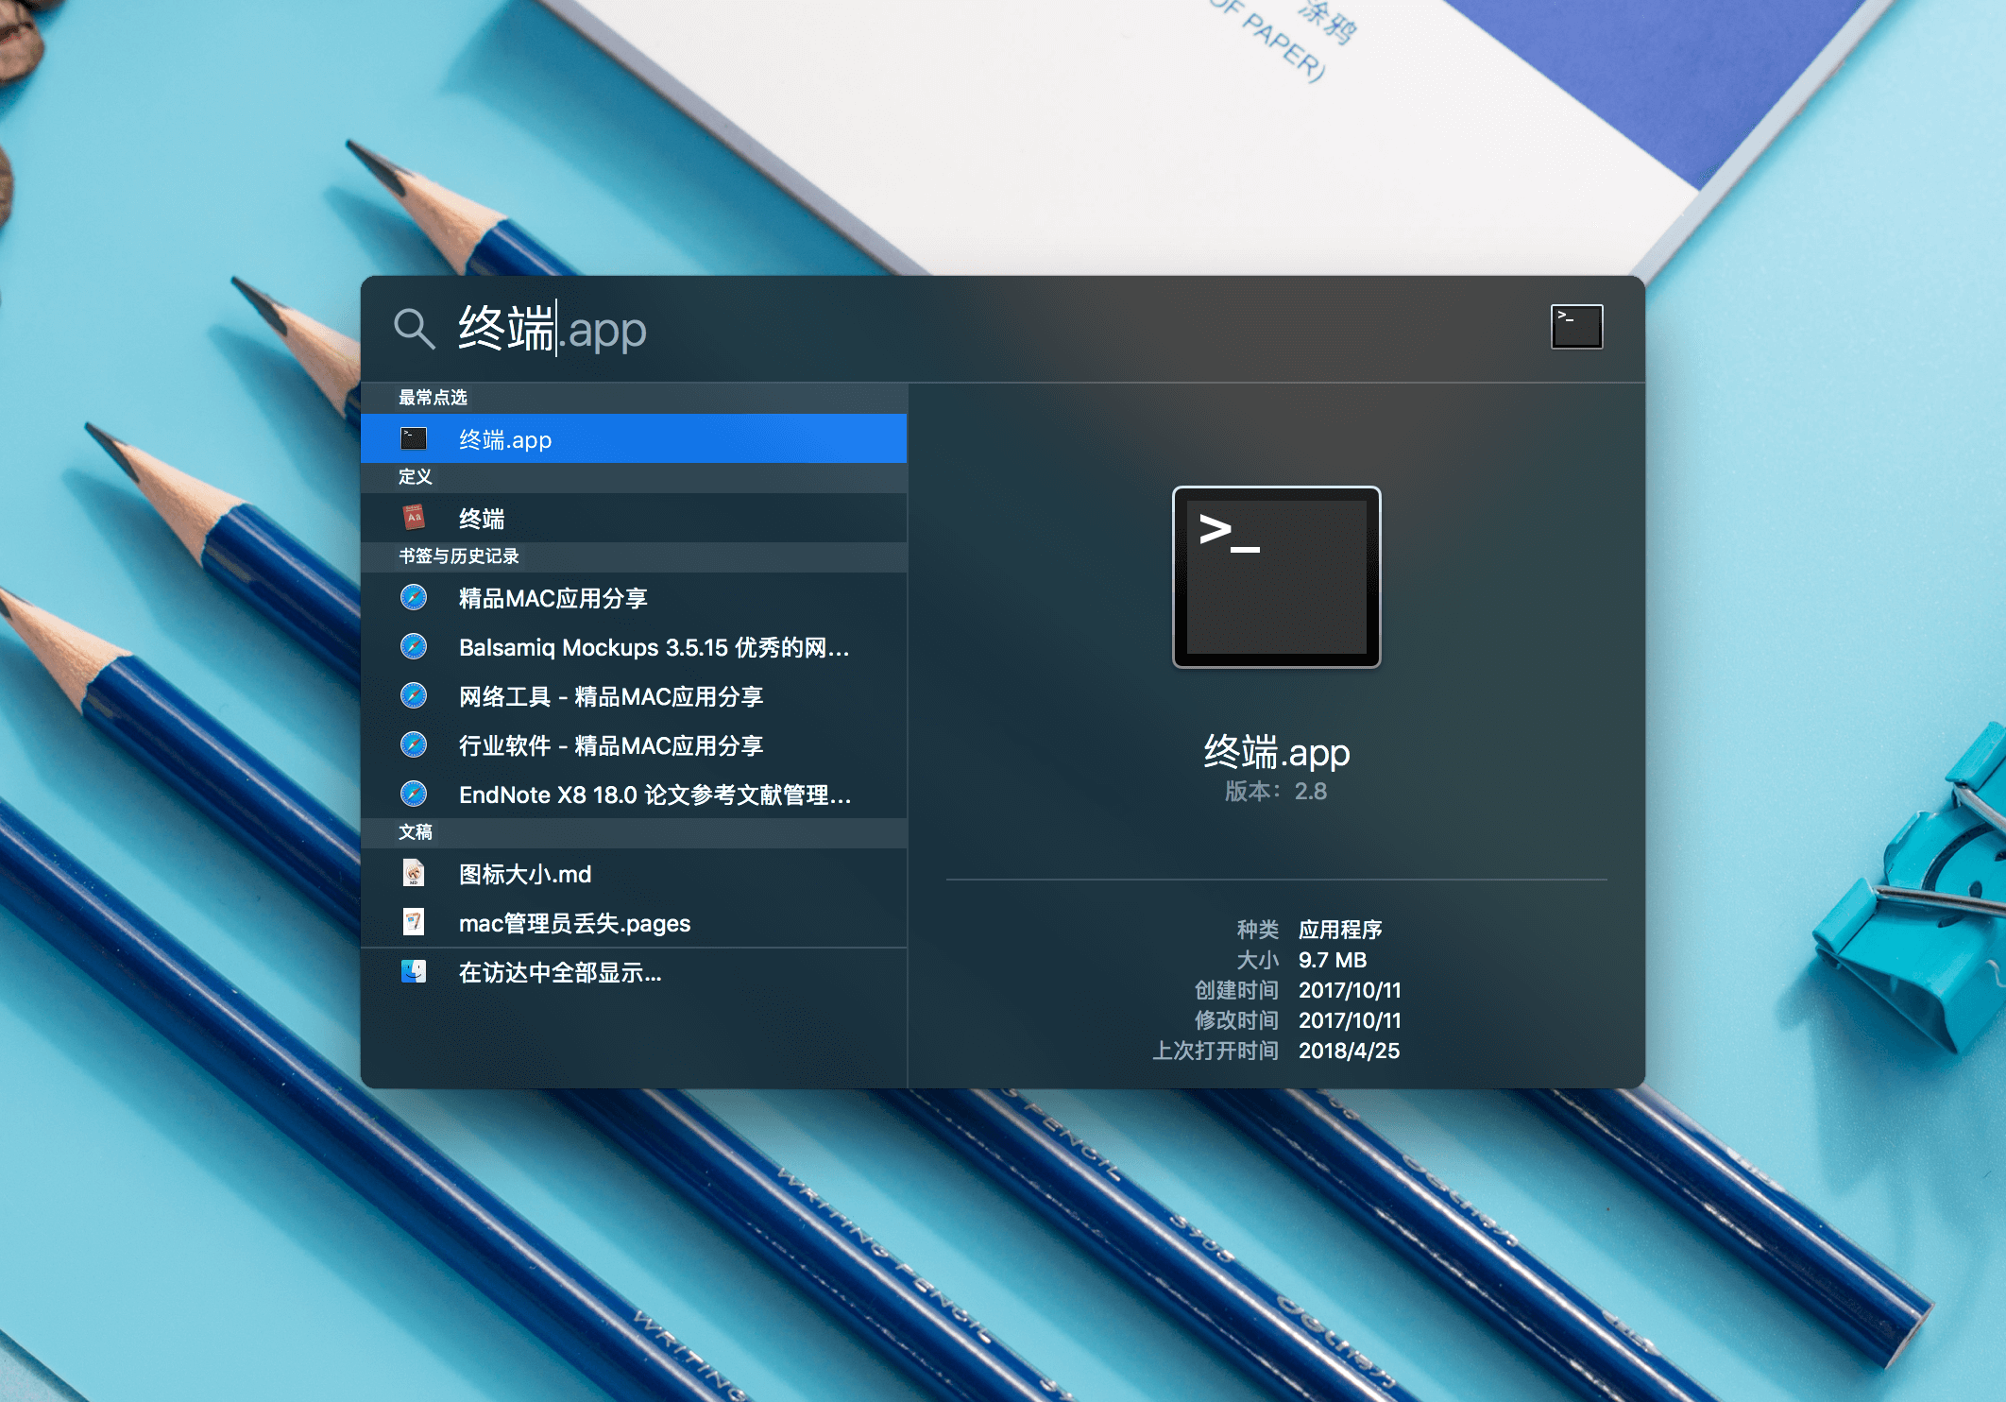Image resolution: width=2006 pixels, height=1402 pixels.
Task: Click the 版本: 2.8 version text
Action: coord(1276,792)
